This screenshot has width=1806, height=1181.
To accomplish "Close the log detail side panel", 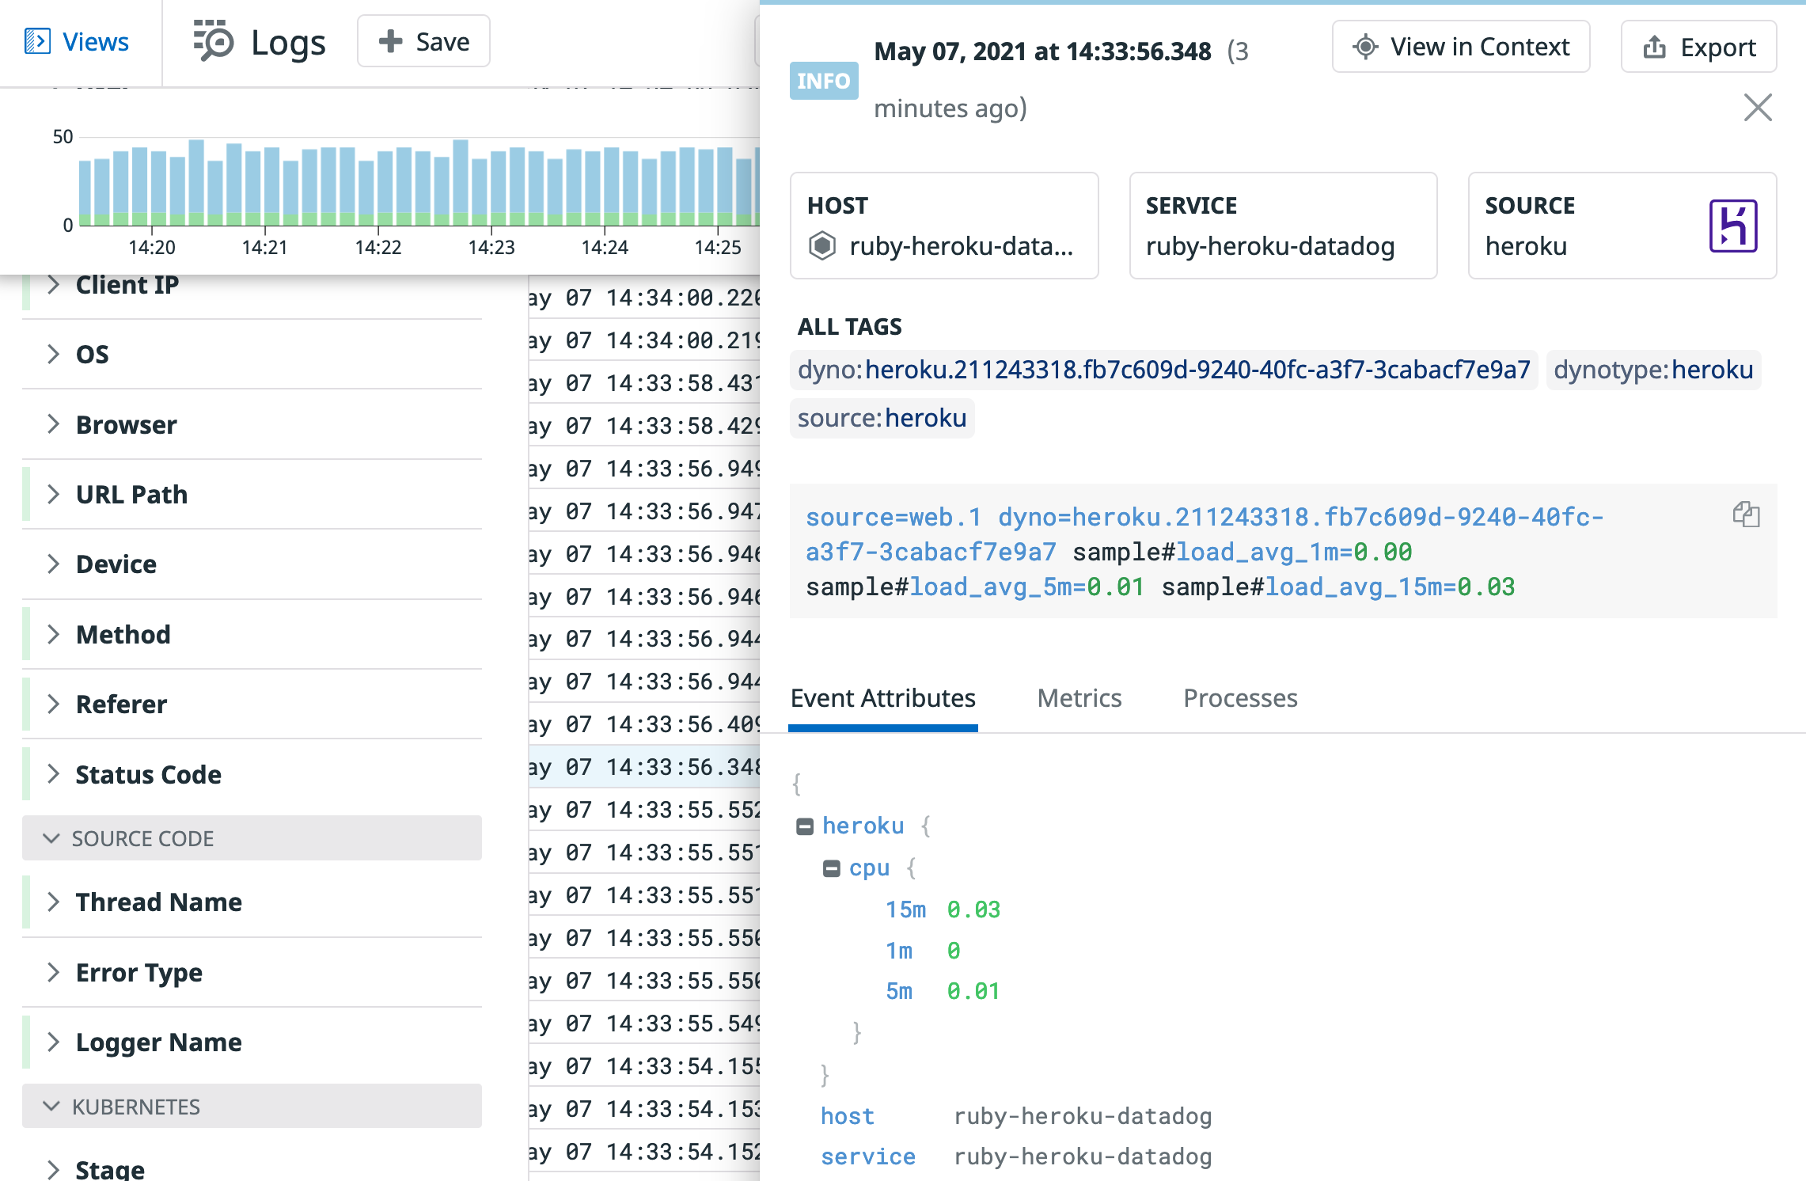I will 1757,108.
